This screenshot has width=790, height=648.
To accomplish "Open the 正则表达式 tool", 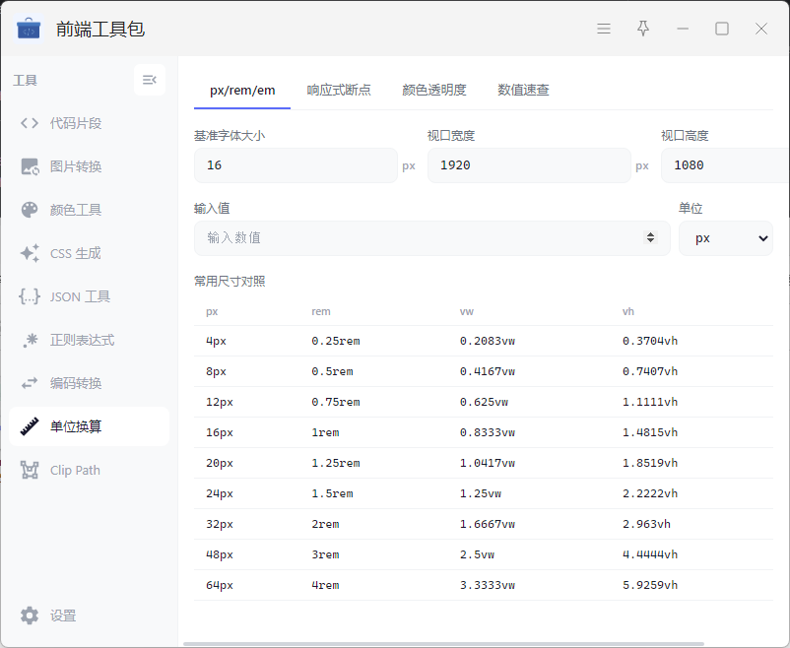I will point(90,340).
